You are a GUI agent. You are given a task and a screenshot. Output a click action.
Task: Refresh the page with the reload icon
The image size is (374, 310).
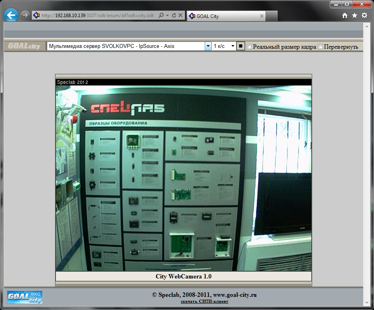coord(174,16)
